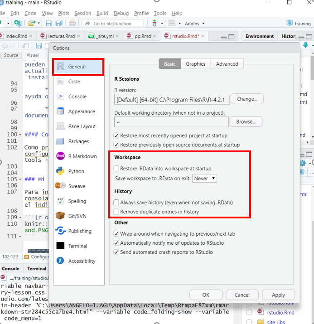Click the open file folder icon
314x324 pixels.
[x=31, y=23]
